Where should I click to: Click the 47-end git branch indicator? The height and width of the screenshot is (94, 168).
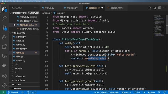(13, 92)
